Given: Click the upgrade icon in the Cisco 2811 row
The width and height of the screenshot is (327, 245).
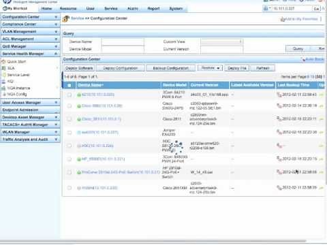Looking at the screenshot, I should [x=321, y=119].
